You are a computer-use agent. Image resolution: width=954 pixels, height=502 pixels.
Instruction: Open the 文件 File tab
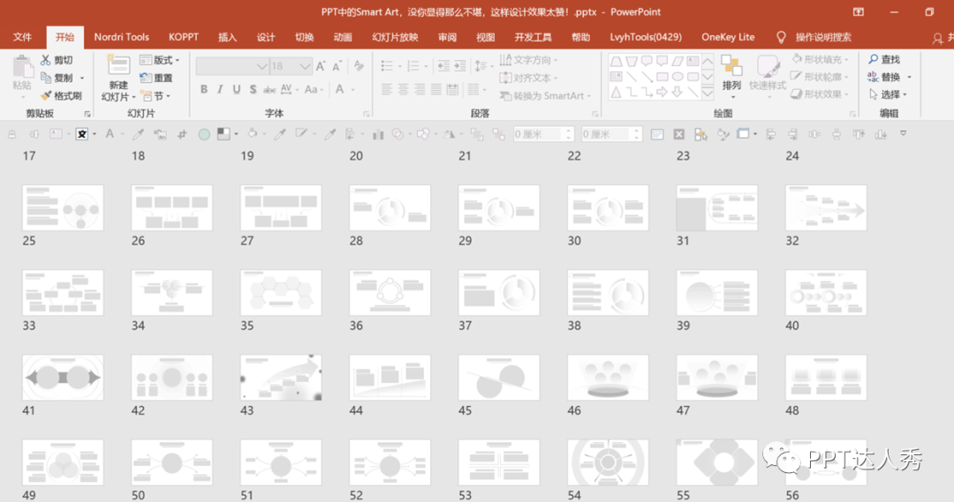pos(22,37)
